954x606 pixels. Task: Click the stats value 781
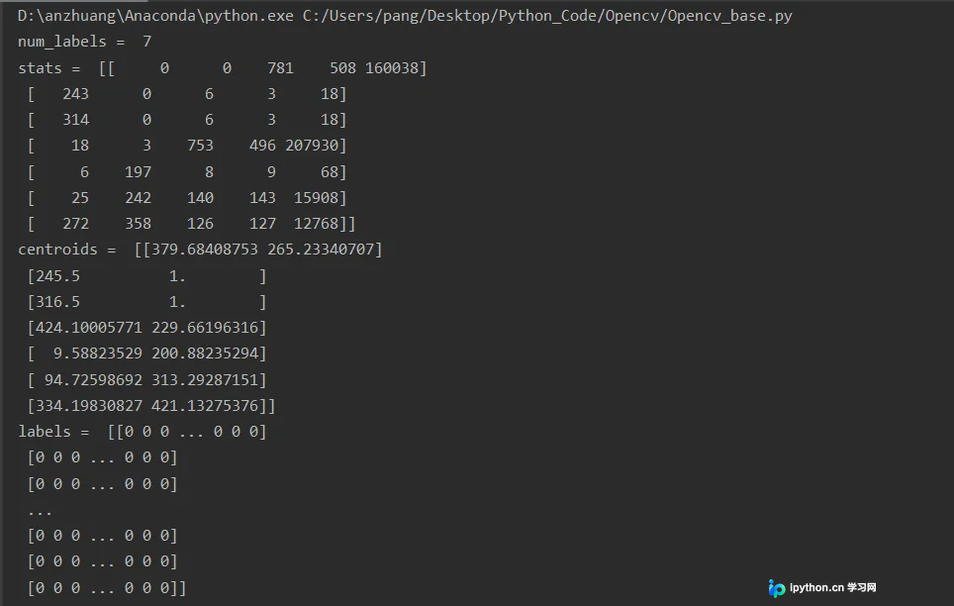(x=280, y=68)
